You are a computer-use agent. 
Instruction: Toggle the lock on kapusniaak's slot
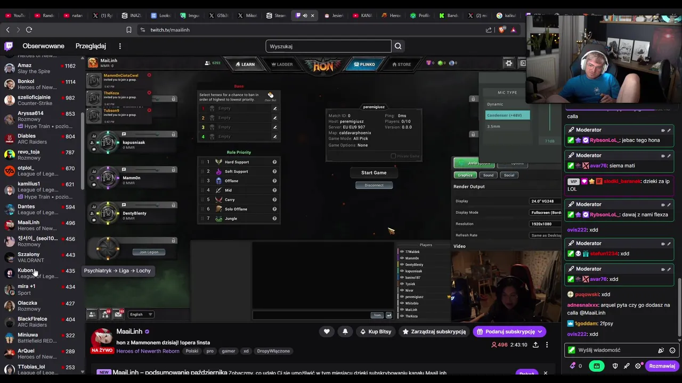tap(173, 135)
